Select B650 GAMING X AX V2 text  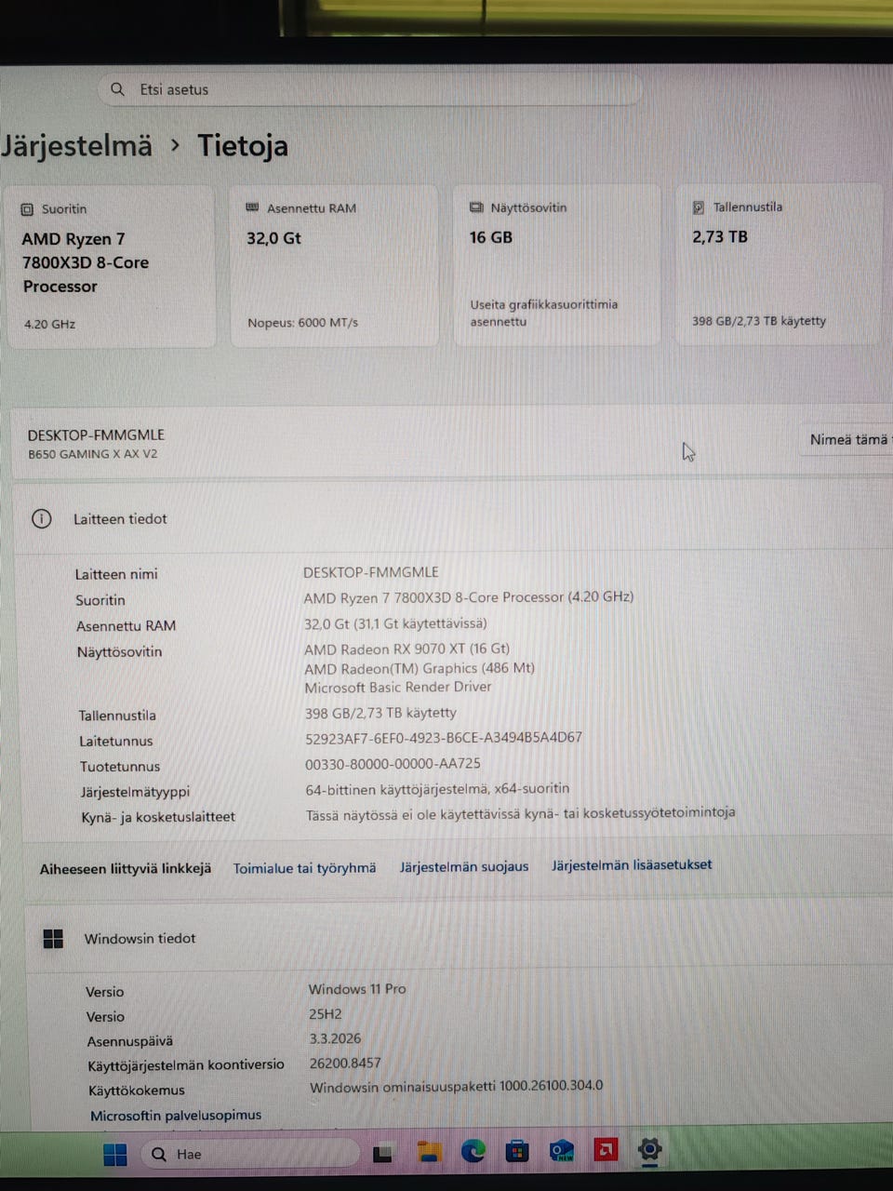click(92, 454)
